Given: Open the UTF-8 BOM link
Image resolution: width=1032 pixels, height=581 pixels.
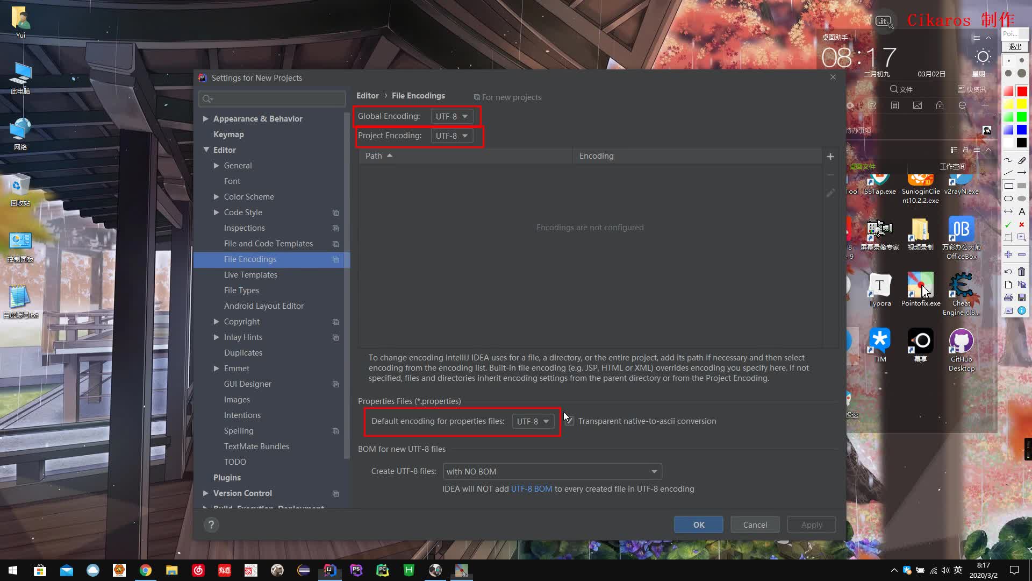Looking at the screenshot, I should coord(531,489).
